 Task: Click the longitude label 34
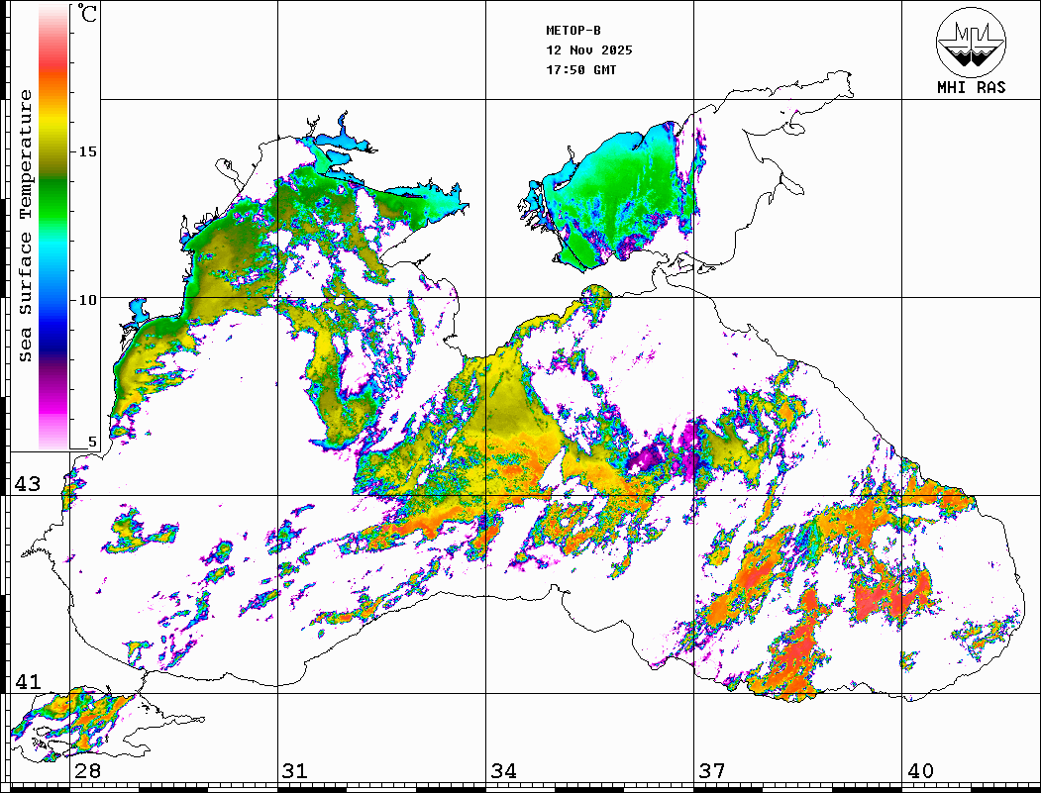pyautogui.click(x=503, y=771)
